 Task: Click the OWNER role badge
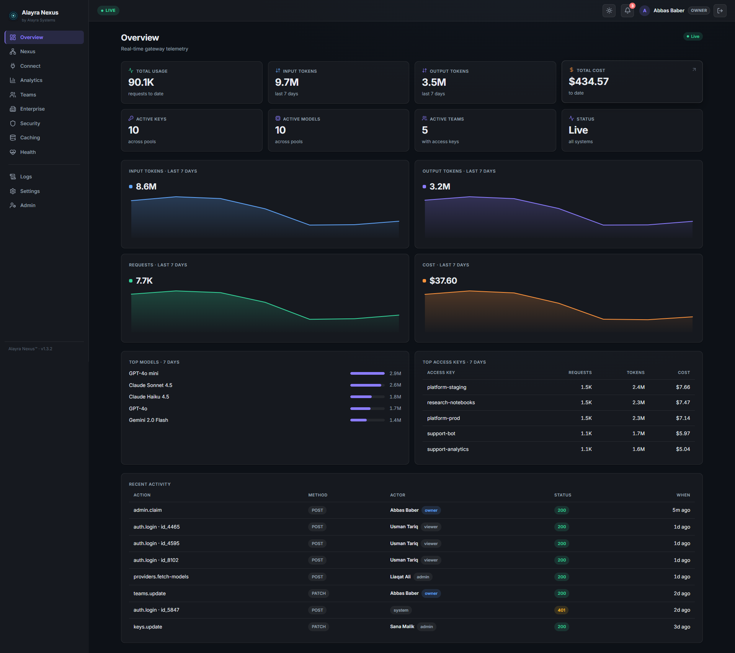point(699,11)
